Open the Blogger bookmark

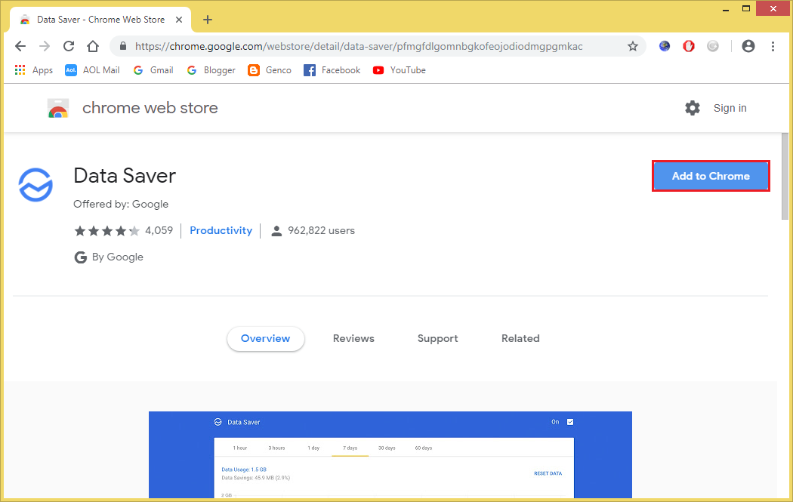pos(211,70)
